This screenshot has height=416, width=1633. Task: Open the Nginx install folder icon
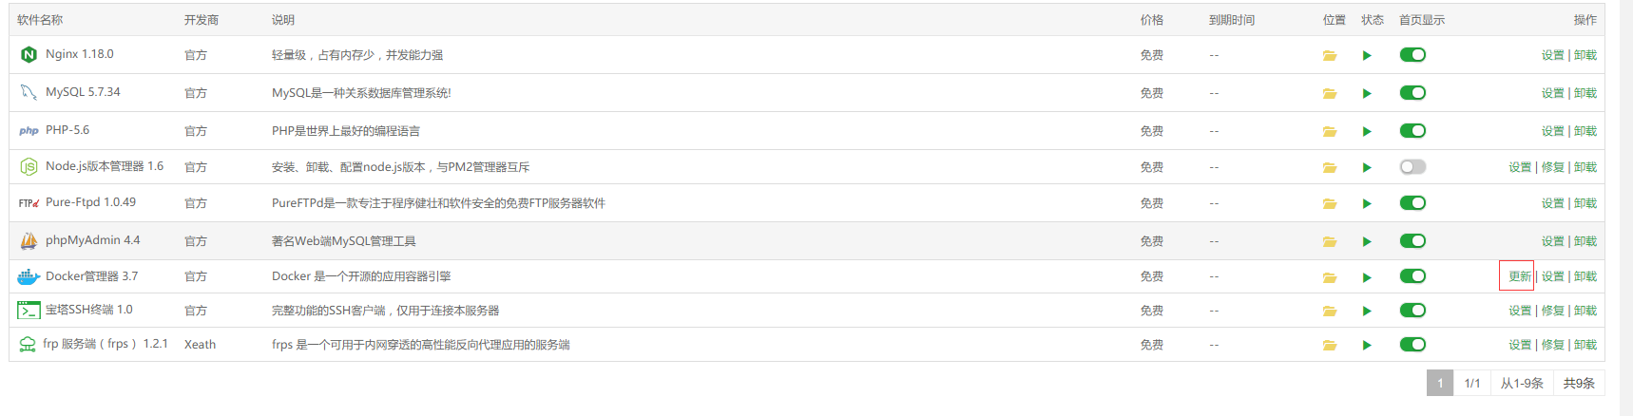point(1329,55)
